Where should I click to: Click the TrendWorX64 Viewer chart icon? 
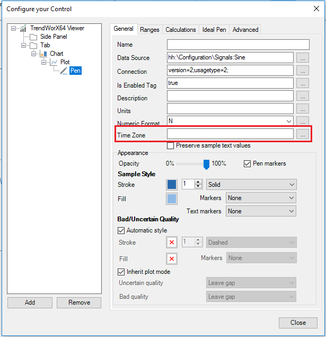coord(23,28)
